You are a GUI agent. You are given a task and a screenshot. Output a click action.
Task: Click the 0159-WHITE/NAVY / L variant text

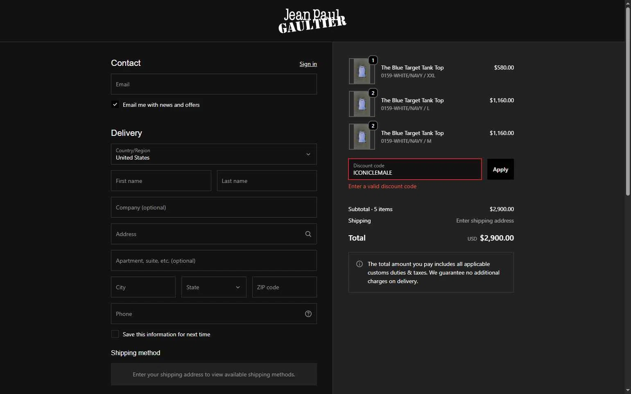coord(405,108)
